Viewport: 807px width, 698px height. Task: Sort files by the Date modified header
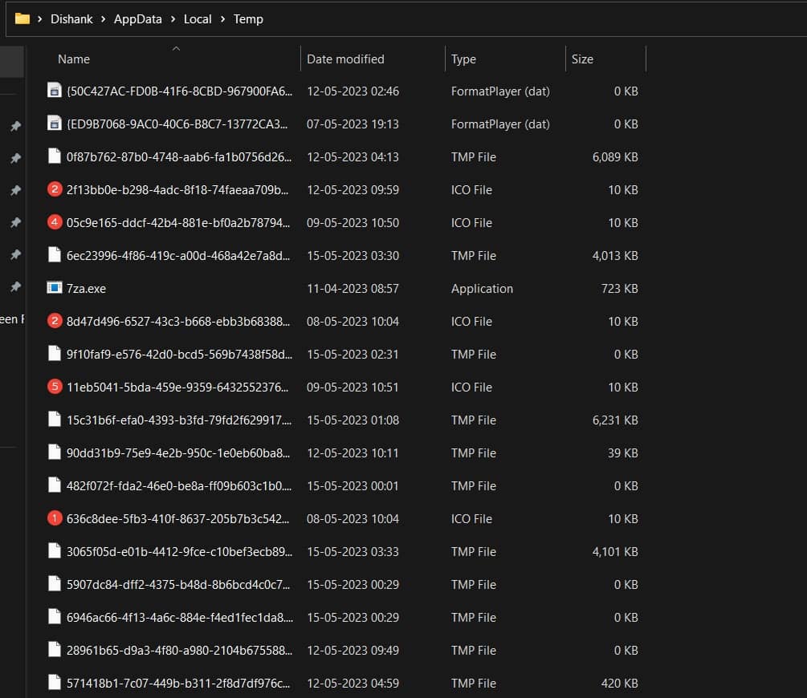click(x=345, y=59)
